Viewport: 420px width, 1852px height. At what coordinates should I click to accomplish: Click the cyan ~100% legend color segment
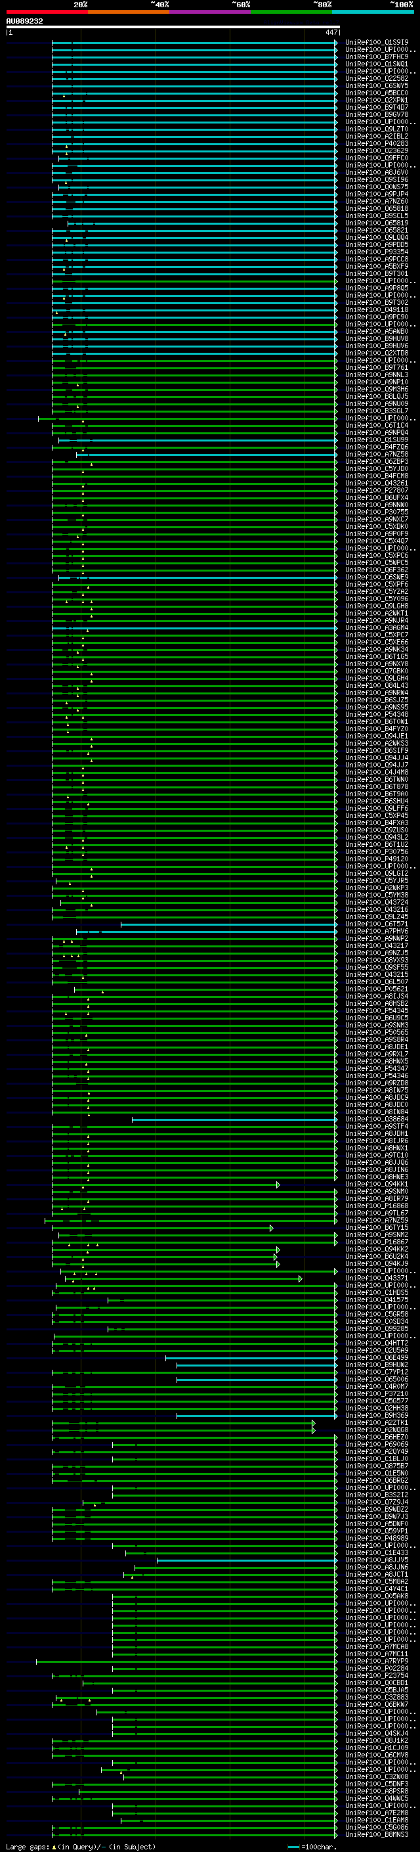tap(373, 12)
